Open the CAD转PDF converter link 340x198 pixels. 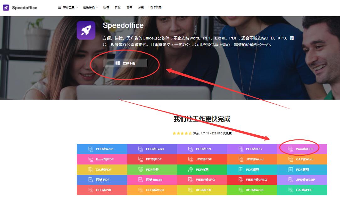[x=302, y=190]
